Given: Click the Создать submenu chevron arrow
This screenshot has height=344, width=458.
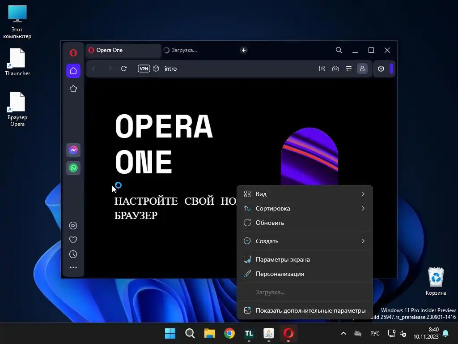Looking at the screenshot, I should coord(363,241).
